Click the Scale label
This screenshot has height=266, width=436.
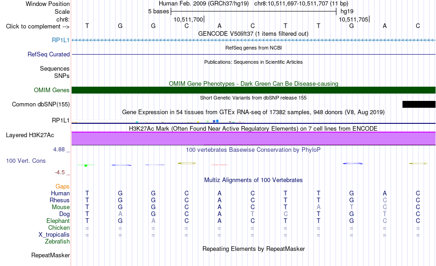[62, 11]
